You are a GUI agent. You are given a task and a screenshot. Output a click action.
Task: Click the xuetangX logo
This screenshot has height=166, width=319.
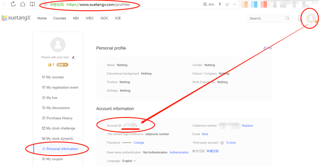pos(16,18)
